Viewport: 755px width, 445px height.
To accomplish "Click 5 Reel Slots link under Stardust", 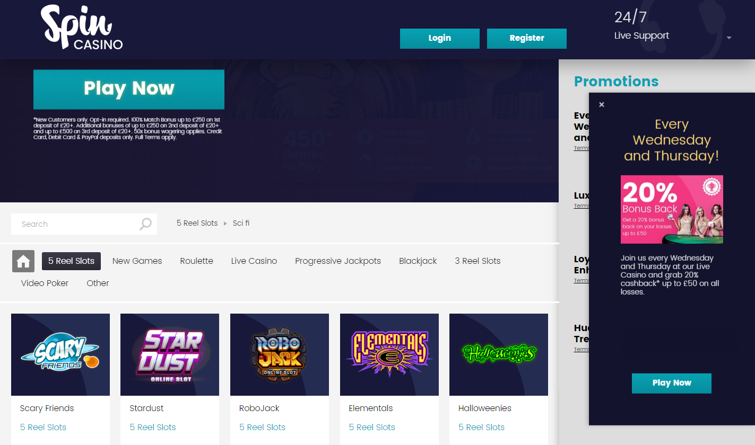I will pos(153,427).
